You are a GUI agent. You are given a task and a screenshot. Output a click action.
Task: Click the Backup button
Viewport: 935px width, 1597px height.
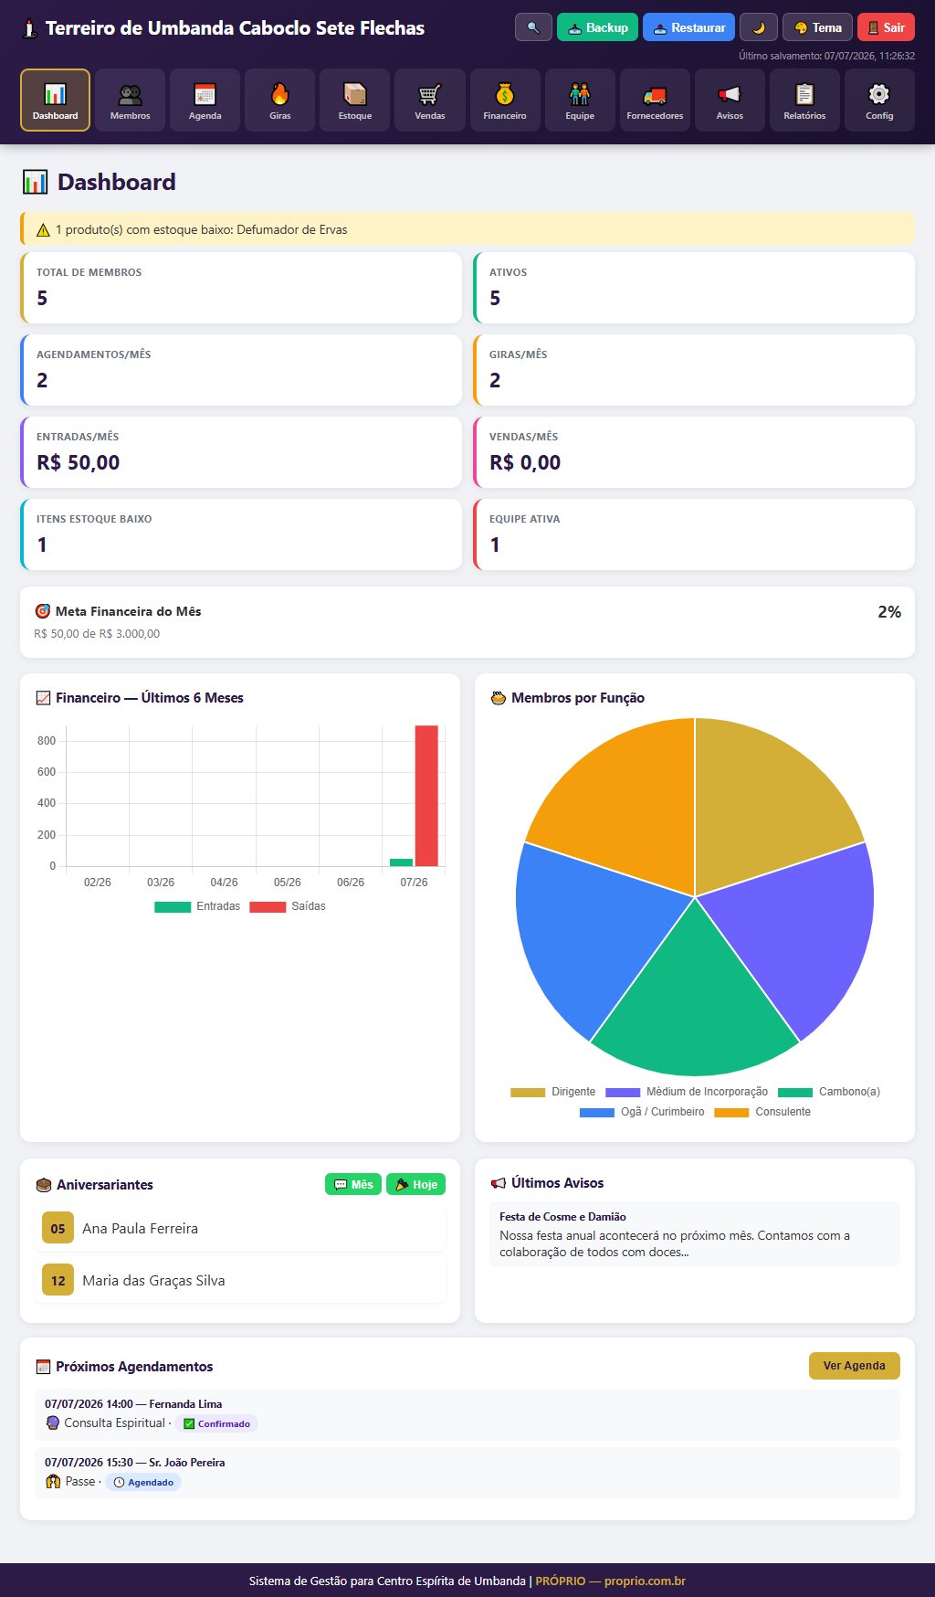pyautogui.click(x=597, y=27)
